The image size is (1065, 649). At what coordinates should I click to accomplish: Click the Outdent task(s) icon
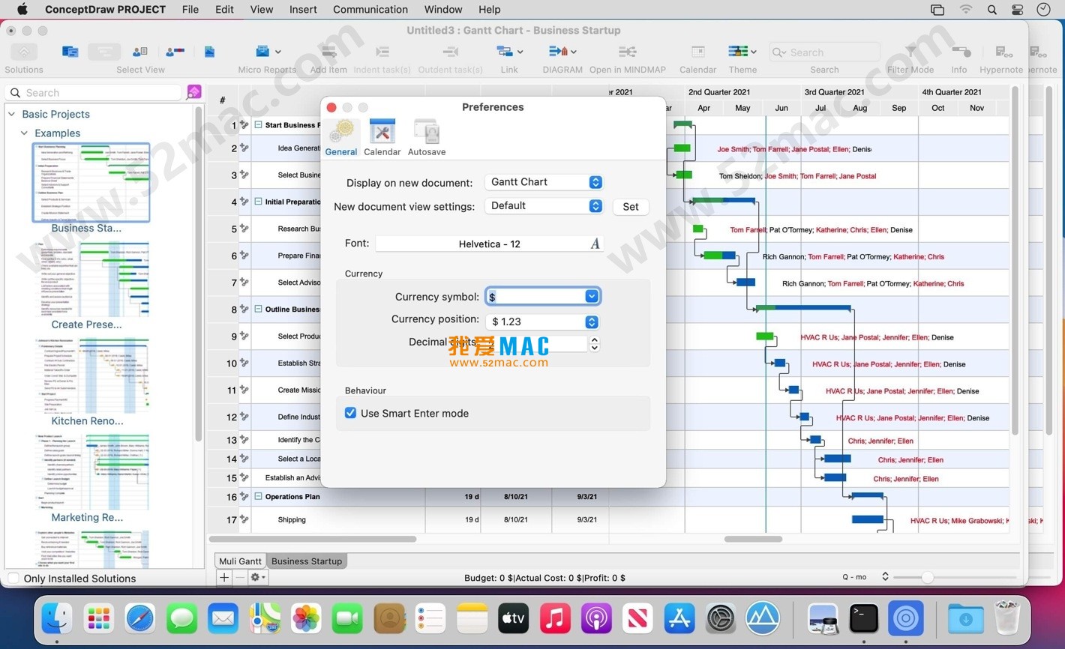[450, 52]
